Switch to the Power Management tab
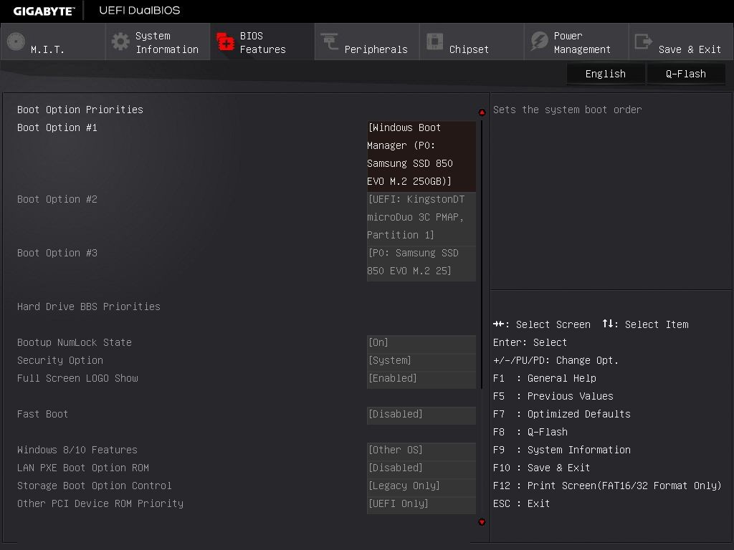This screenshot has width=734, height=550. (576, 42)
